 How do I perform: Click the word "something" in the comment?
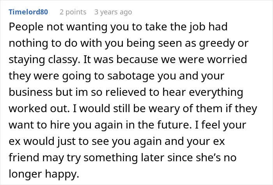coord(111,158)
